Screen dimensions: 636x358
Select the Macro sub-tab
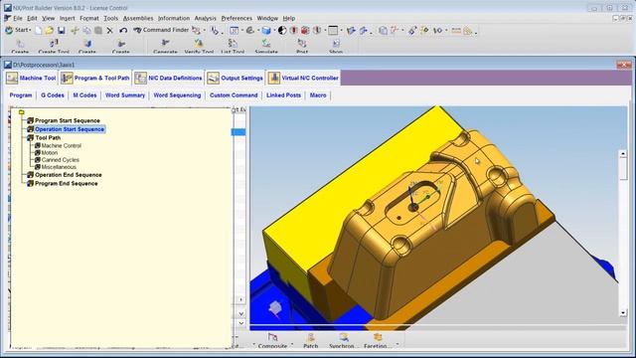point(318,95)
